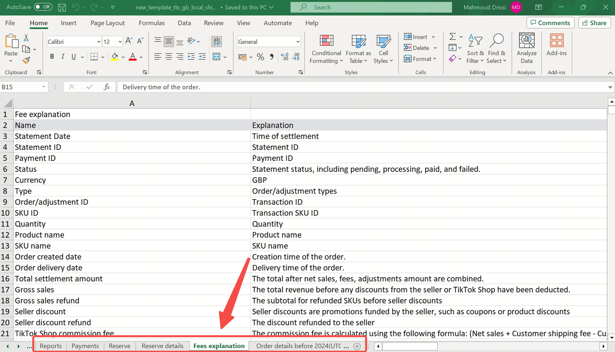Add a new sheet with the plus icon
615x352 pixels.
pos(357,346)
